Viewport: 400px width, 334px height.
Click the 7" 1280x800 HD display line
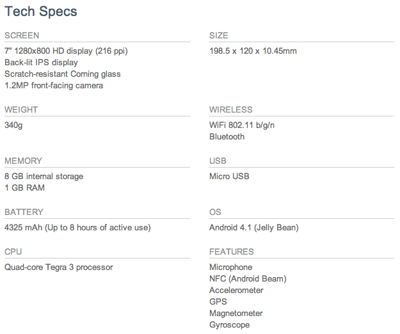point(70,51)
